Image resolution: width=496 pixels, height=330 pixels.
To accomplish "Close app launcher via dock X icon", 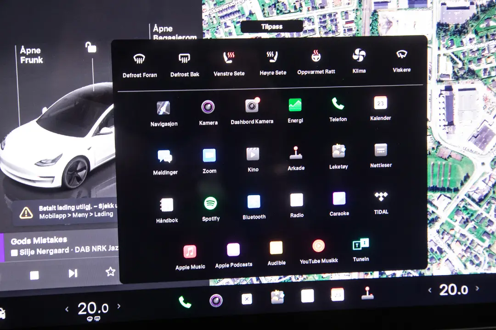I will coord(247,299).
